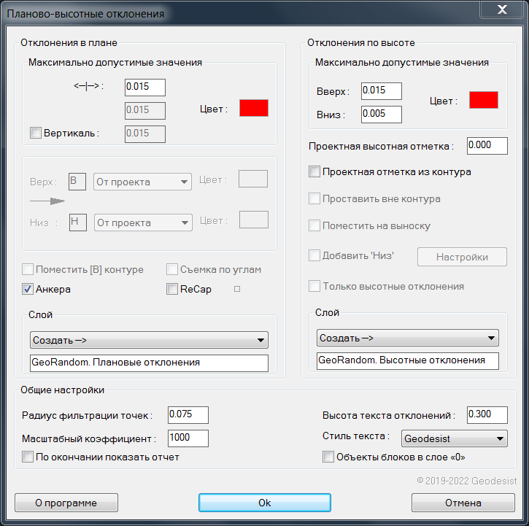Enable Проектная отметка из контура option
This screenshot has width=529, height=526.
click(314, 172)
